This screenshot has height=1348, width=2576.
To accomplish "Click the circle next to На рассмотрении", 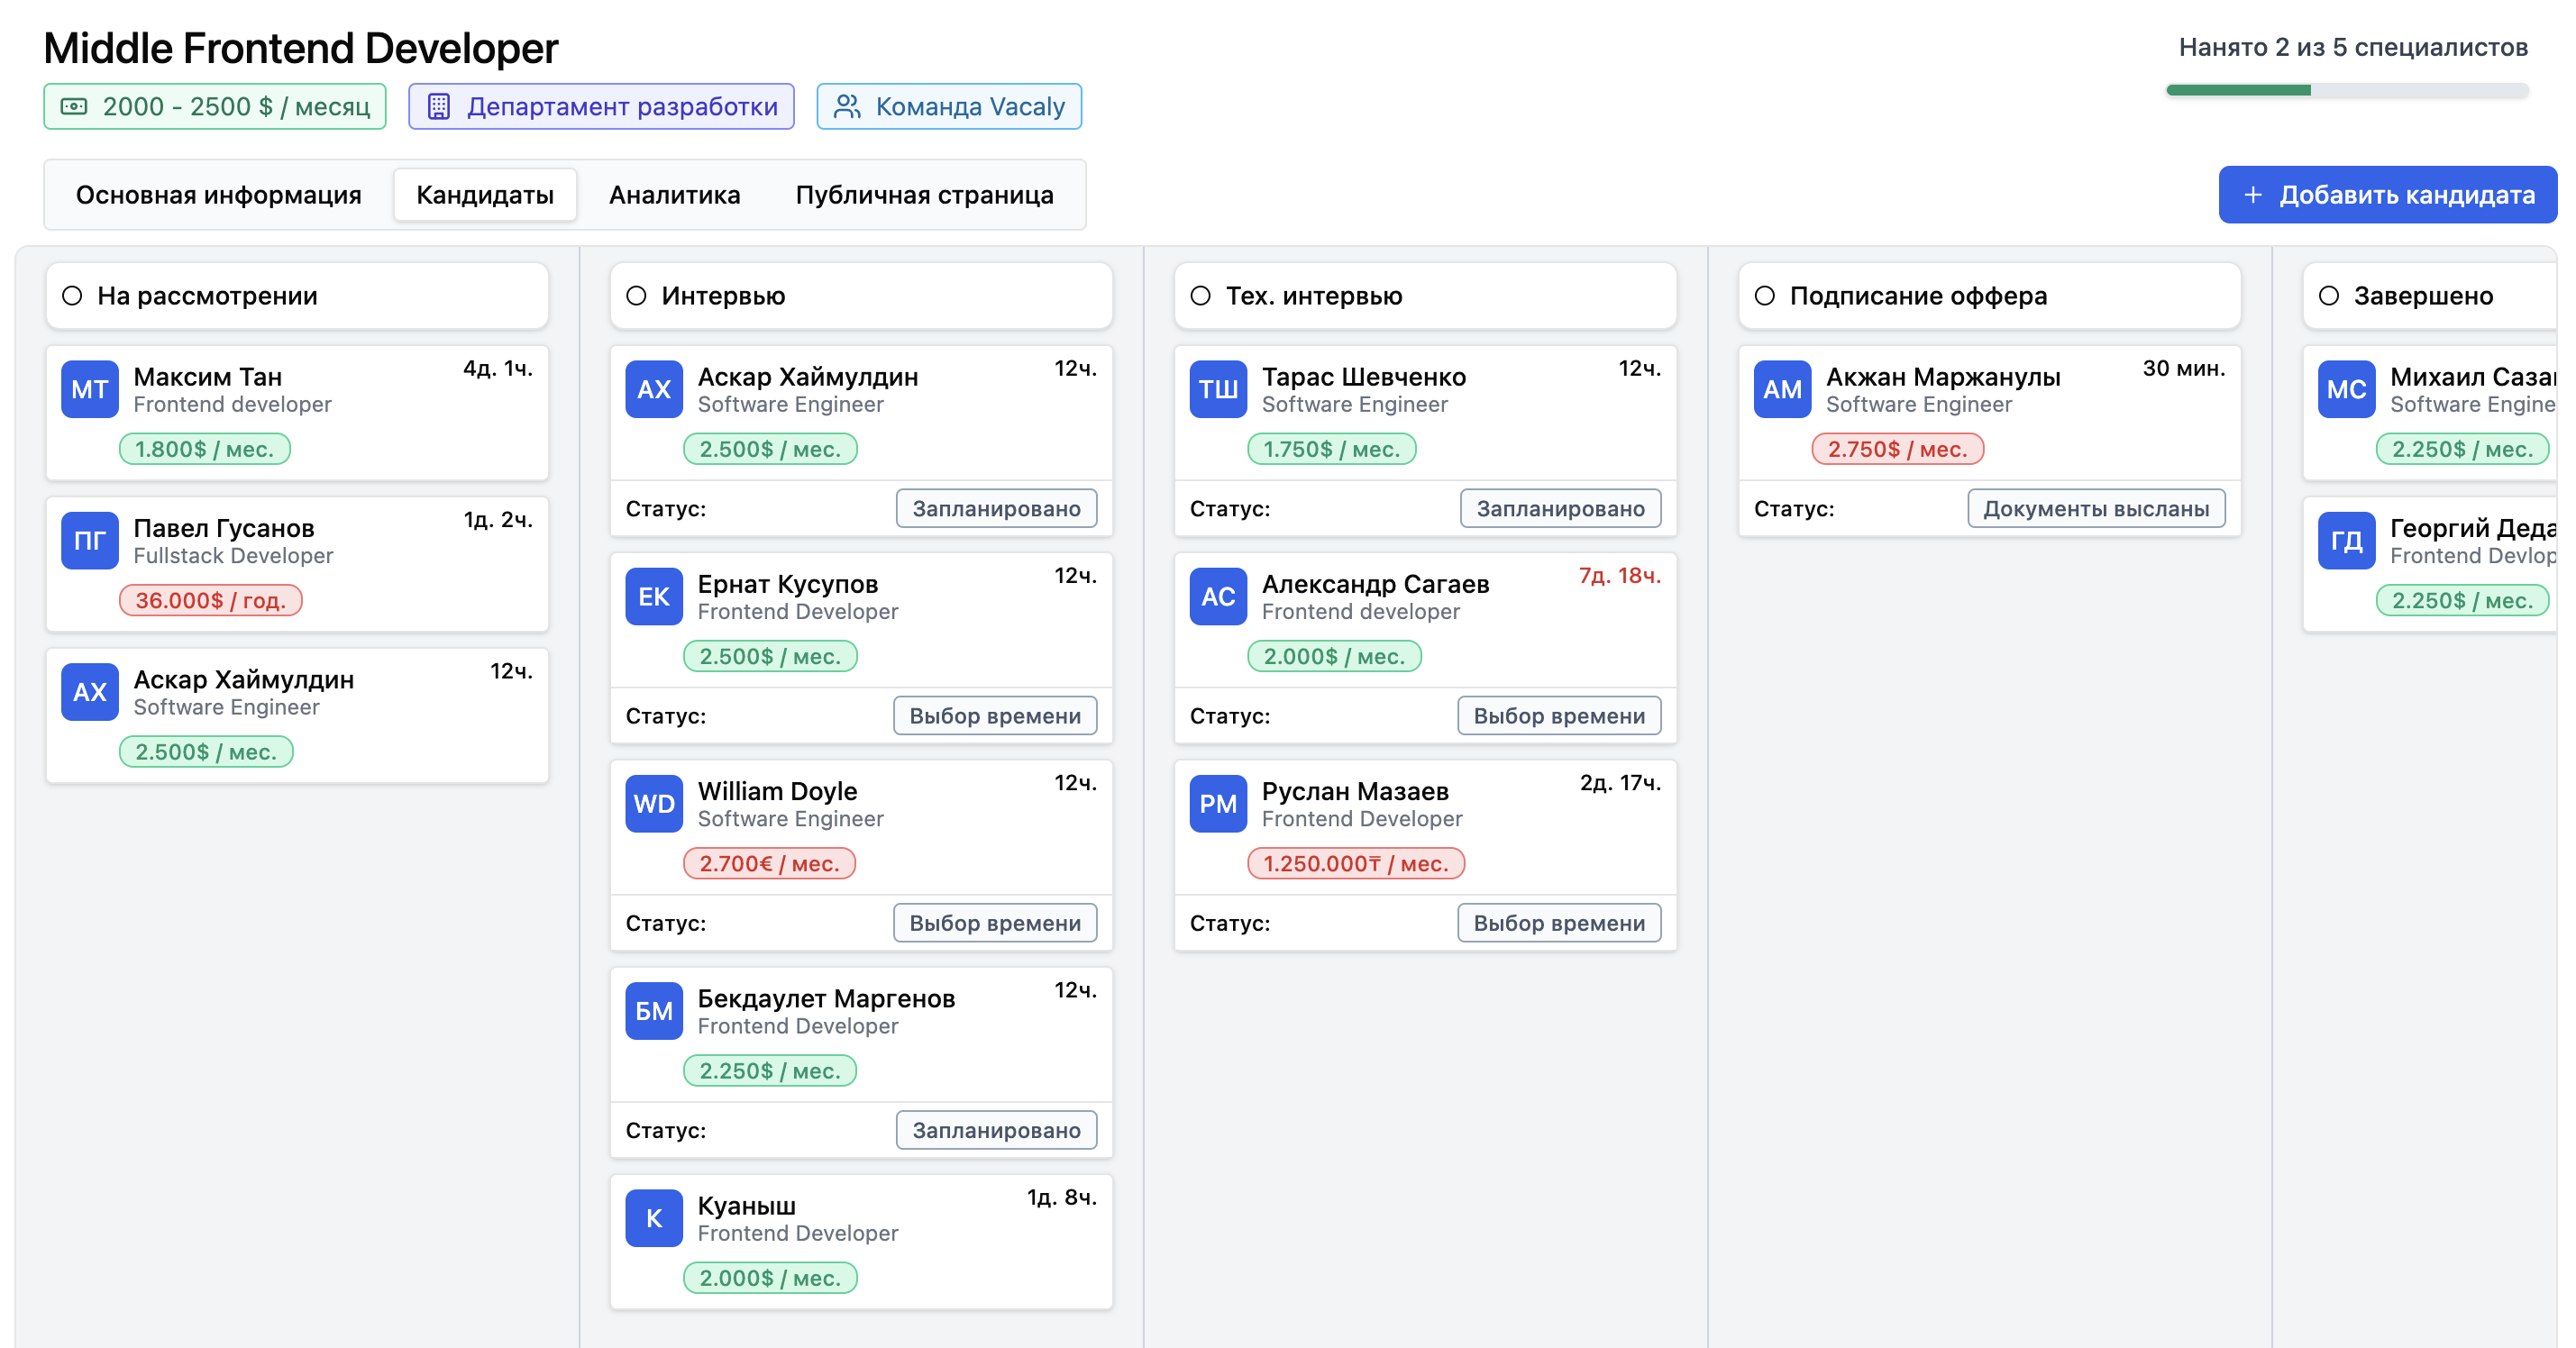I will (72, 295).
